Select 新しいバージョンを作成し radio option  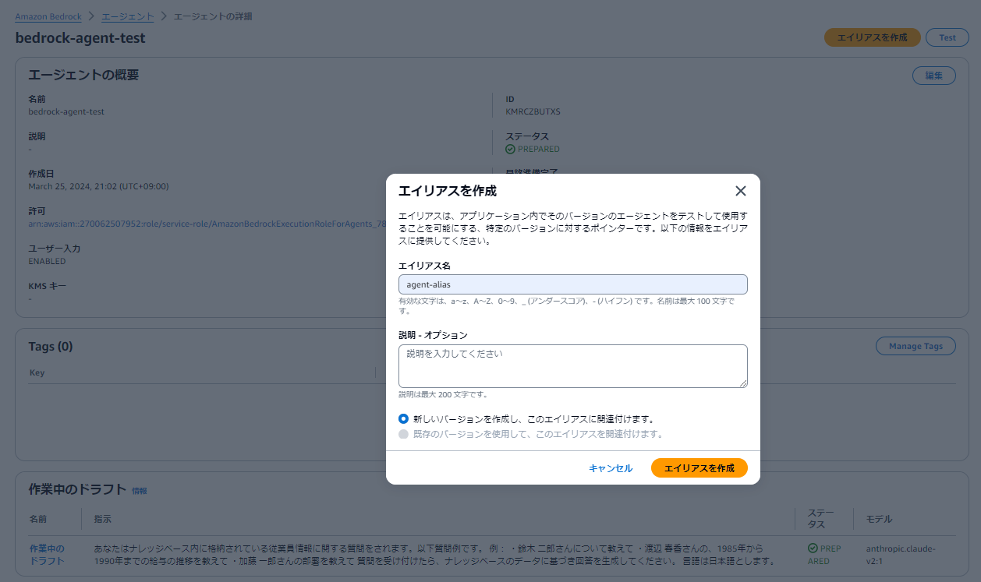(403, 418)
